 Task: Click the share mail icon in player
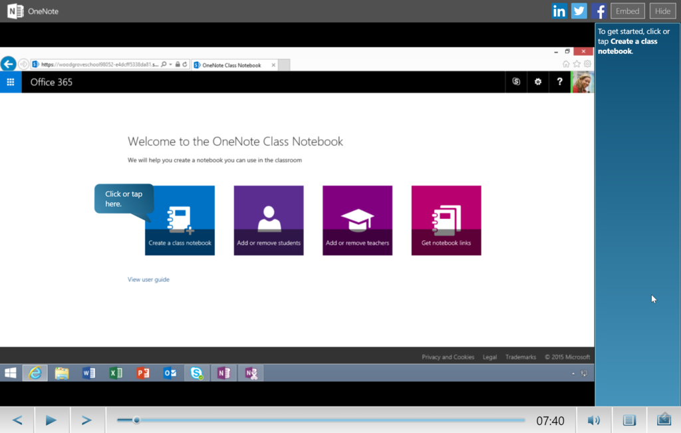664,420
